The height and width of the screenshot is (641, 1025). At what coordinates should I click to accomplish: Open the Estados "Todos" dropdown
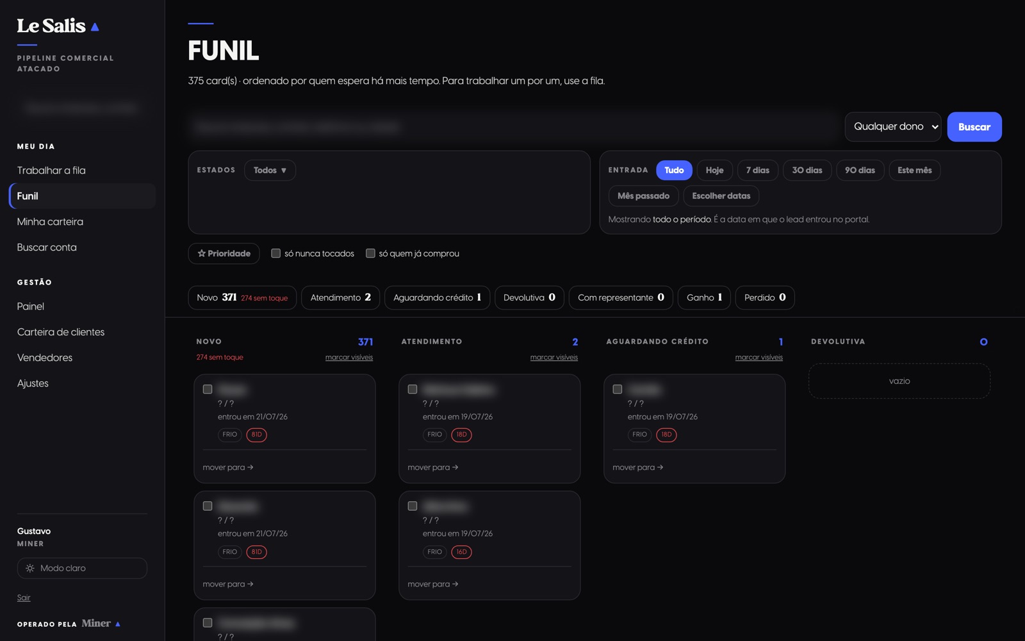point(270,170)
